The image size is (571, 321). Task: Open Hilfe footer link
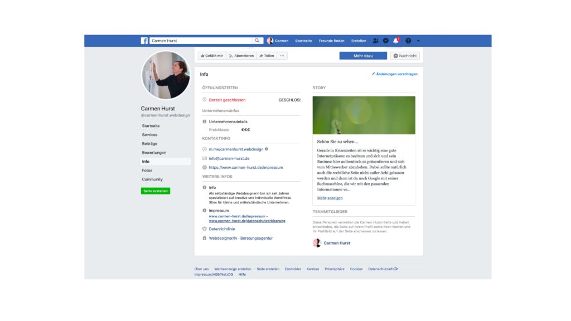pos(242,274)
